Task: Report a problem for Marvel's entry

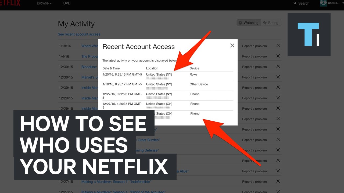Action: (255, 77)
